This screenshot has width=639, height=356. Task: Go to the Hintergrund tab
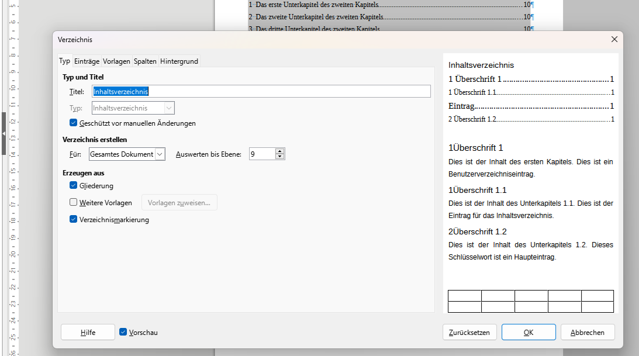click(x=179, y=61)
